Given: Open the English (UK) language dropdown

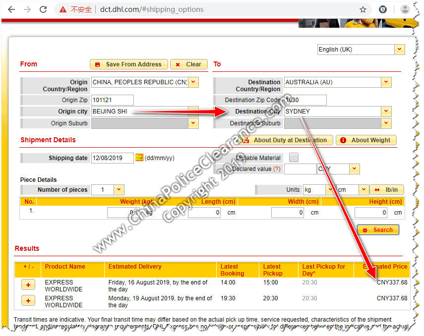Looking at the screenshot, I should tap(399, 50).
